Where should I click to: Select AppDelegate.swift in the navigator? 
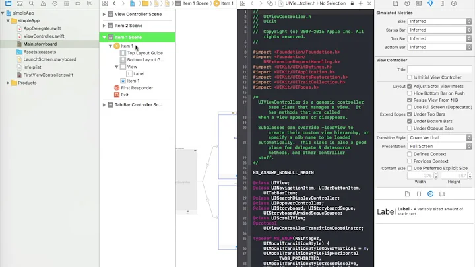(42, 28)
